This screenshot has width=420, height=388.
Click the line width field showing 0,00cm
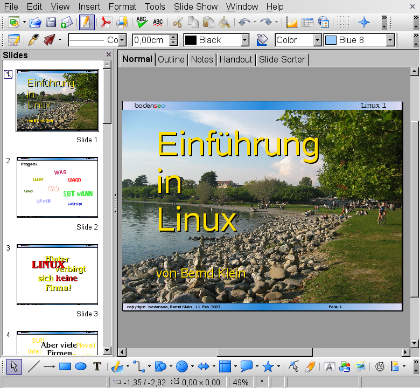(x=152, y=40)
